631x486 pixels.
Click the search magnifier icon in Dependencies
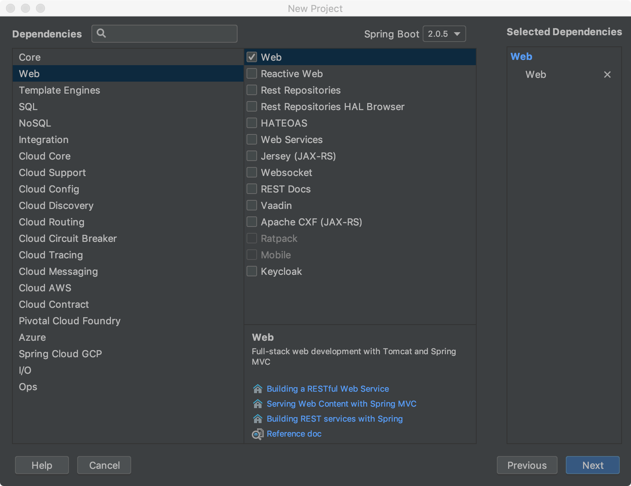pyautogui.click(x=101, y=33)
